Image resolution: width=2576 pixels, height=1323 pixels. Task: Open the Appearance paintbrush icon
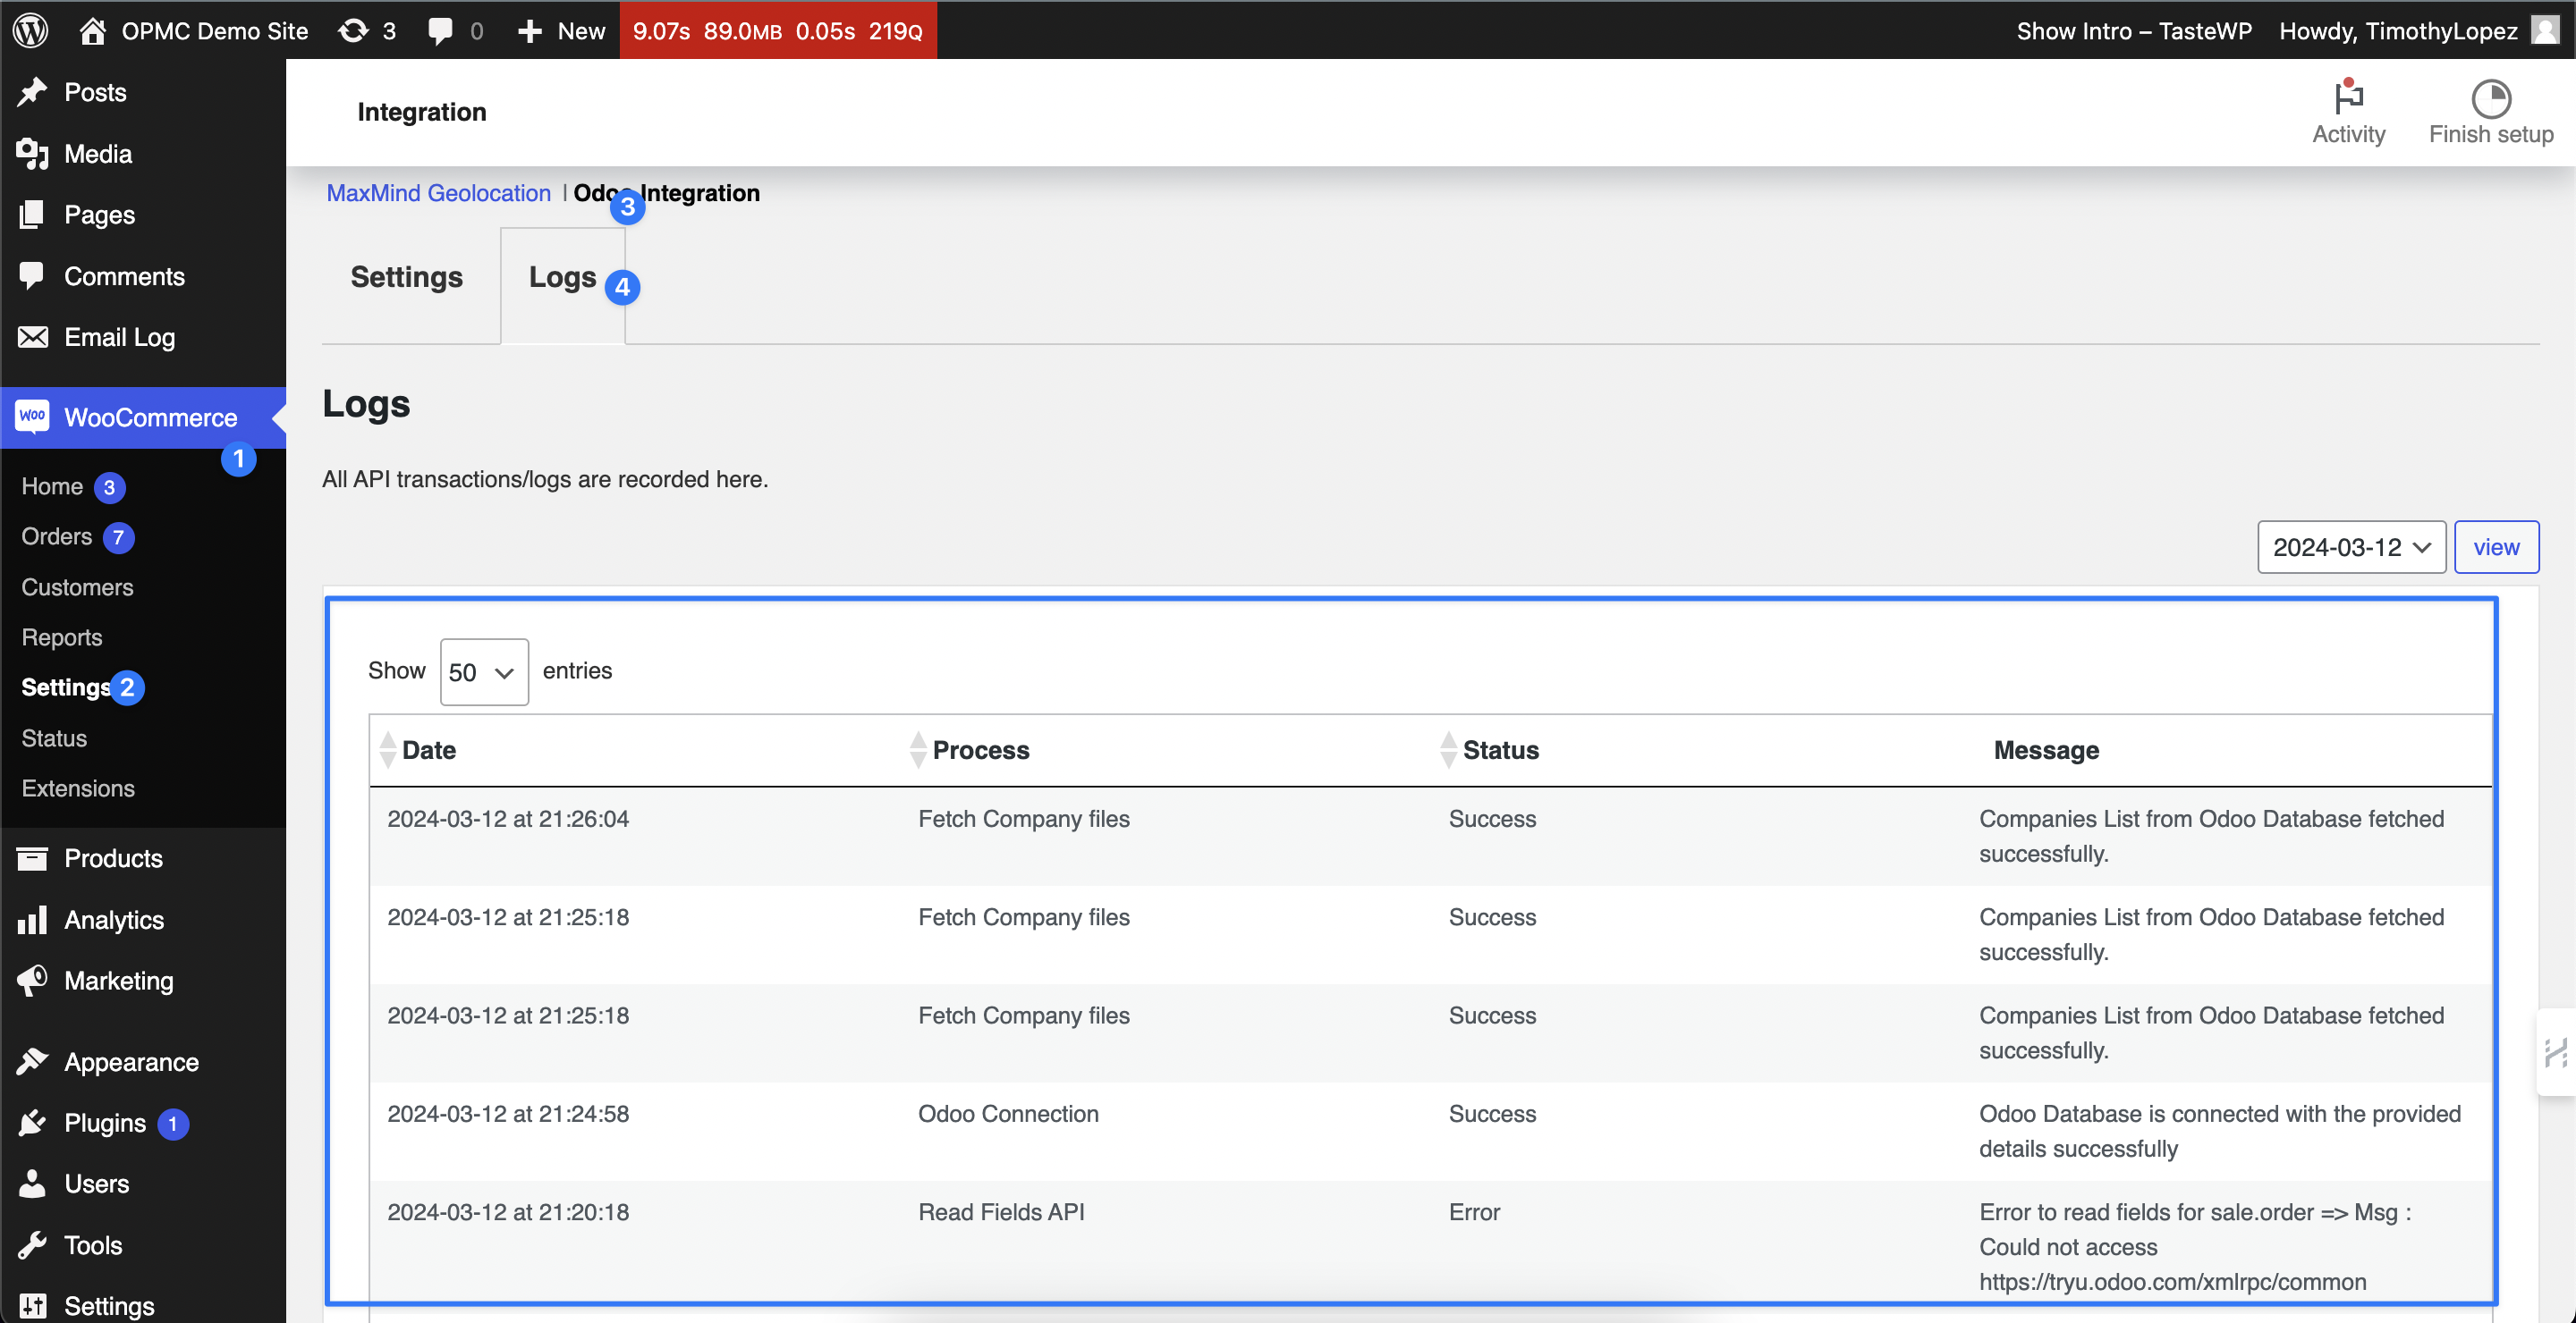pos(32,1061)
